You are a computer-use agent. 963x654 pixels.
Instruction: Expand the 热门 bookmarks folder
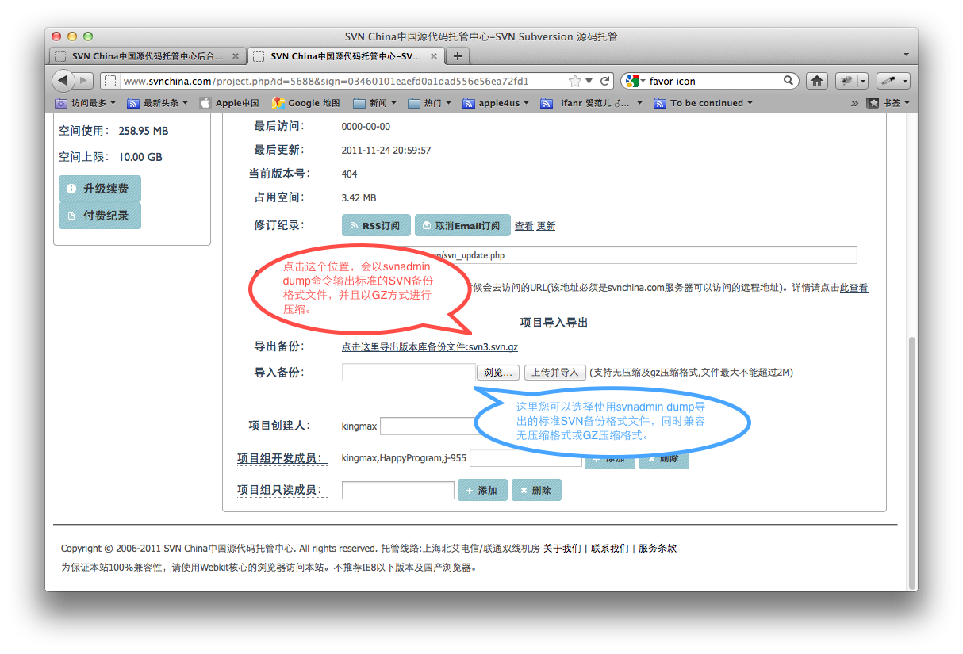[429, 103]
